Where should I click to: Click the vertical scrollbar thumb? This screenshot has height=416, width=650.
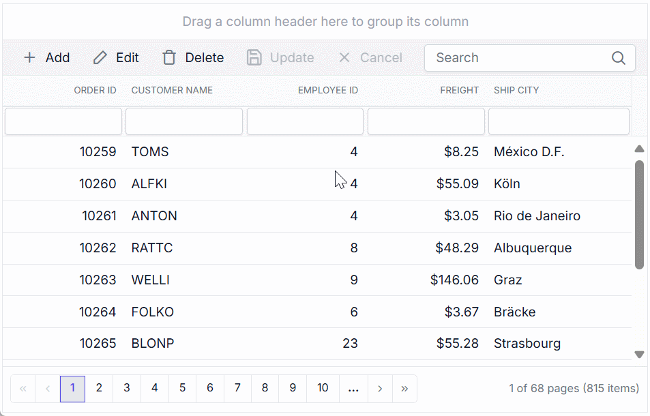(x=639, y=211)
